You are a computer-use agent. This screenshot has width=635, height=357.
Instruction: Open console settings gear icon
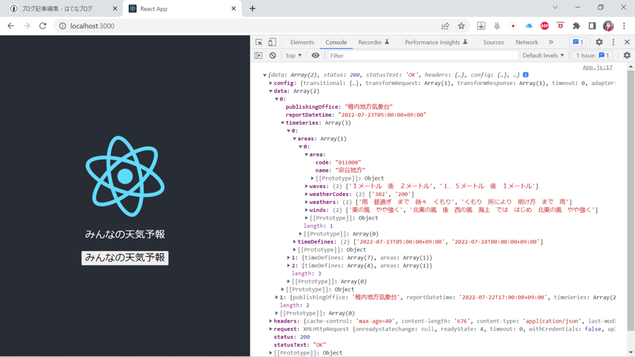tap(627, 56)
